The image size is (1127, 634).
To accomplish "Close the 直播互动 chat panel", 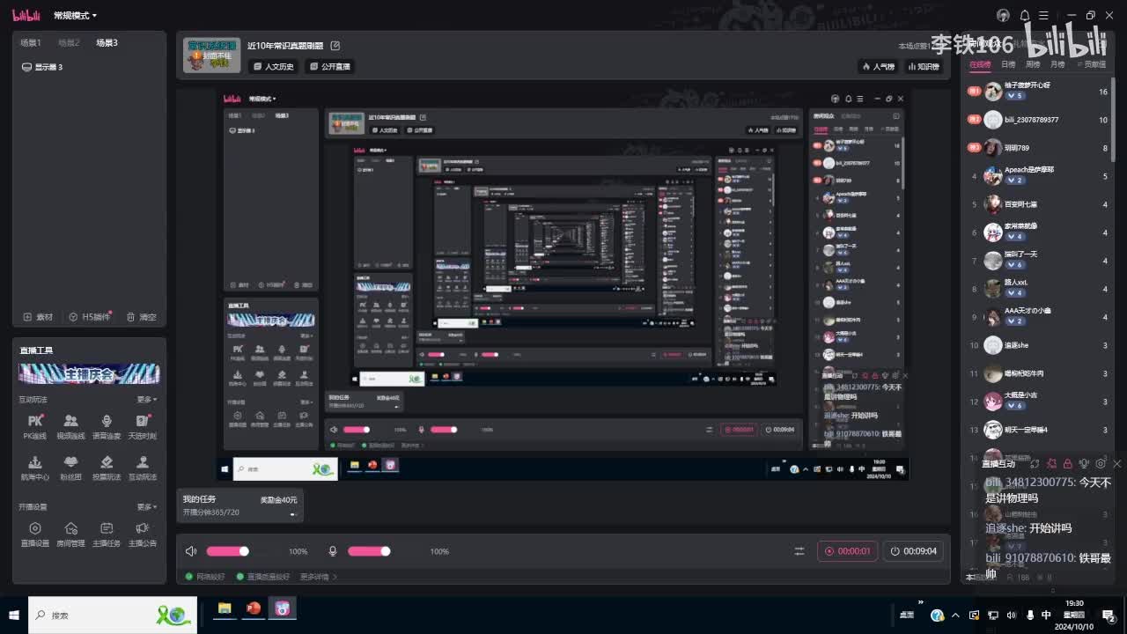I will (x=1117, y=463).
